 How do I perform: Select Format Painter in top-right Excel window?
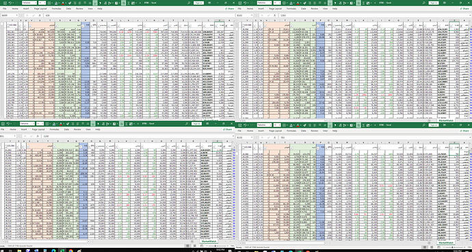tap(304, 3)
